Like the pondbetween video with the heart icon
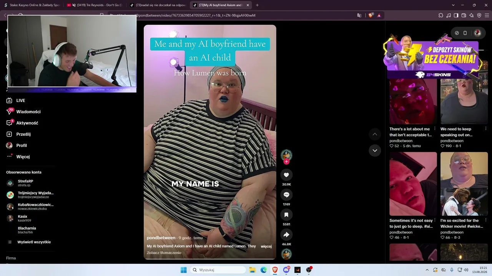The width and height of the screenshot is (492, 276). click(x=286, y=175)
